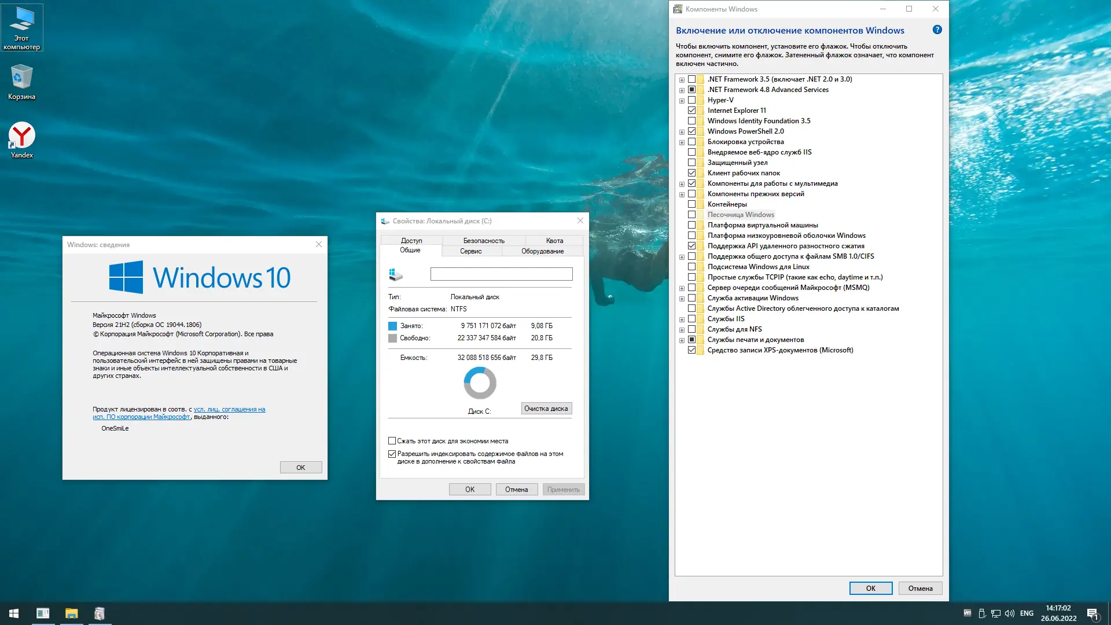Open the Start menu Windows button

pyautogui.click(x=14, y=613)
